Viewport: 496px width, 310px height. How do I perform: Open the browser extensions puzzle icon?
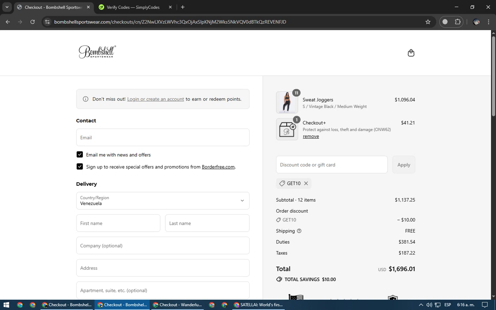[x=458, y=22]
